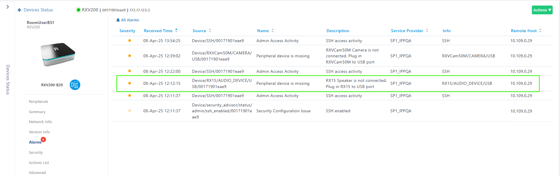Sort by Received Time column
Screen dimensions: 560x176
(158, 31)
